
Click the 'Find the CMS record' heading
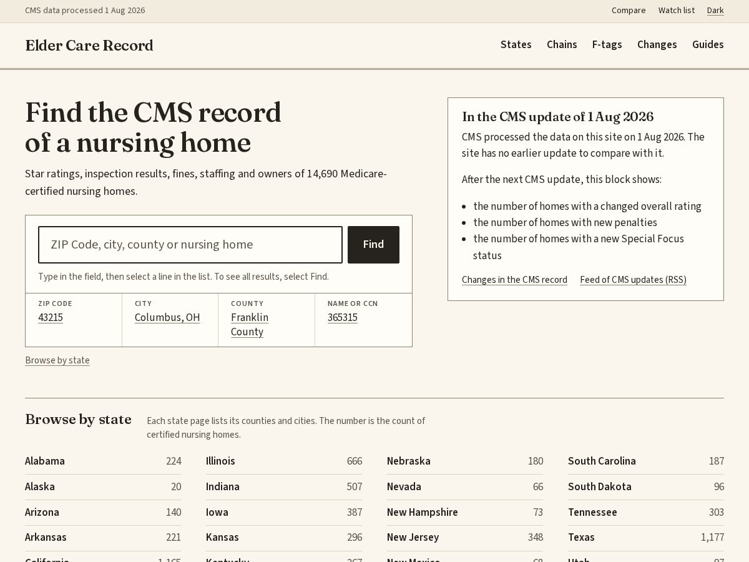click(153, 128)
